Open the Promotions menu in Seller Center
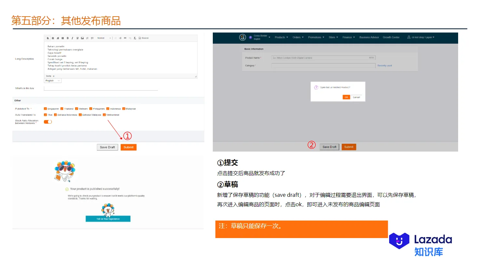Screen dimensions: 477x268 click(315, 37)
